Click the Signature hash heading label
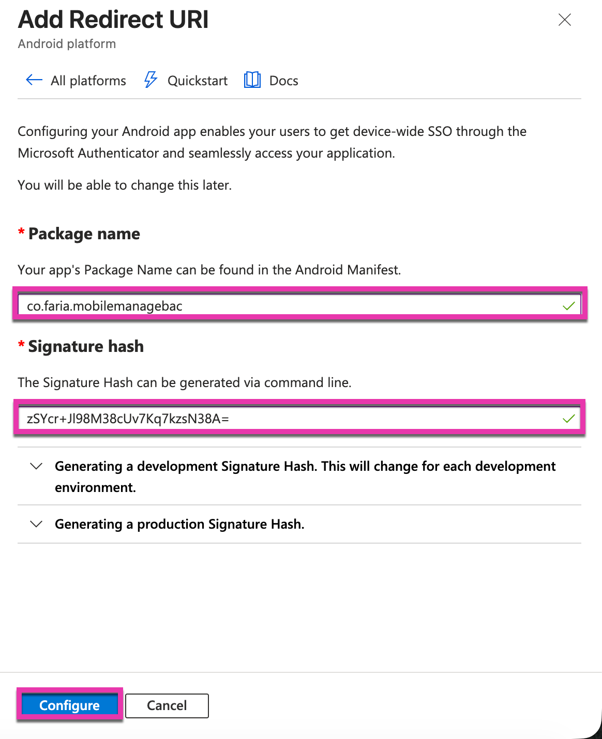The width and height of the screenshot is (602, 739). [x=86, y=346]
